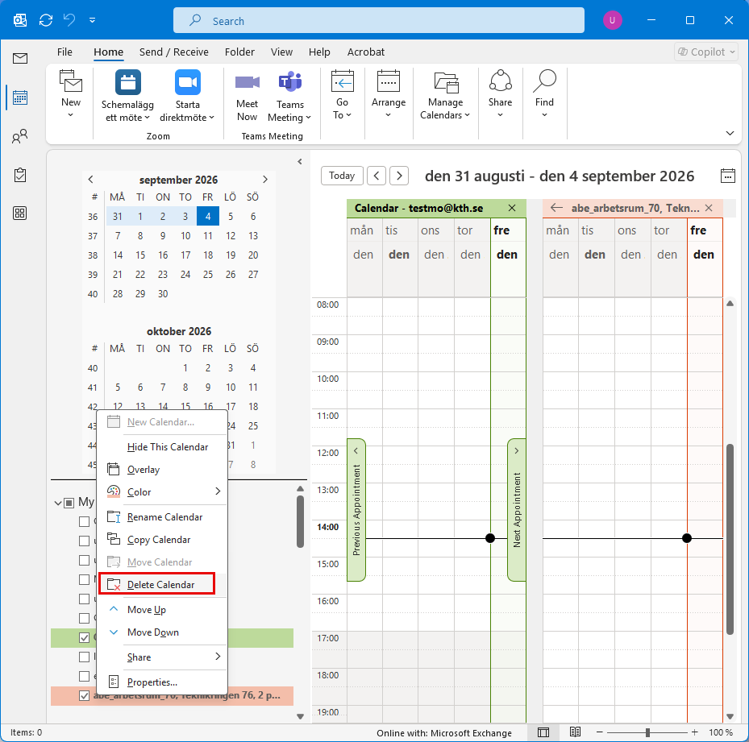Uncheck the green highlighted calendar checkbox
Viewport: 749px width, 742px height.
tap(84, 637)
